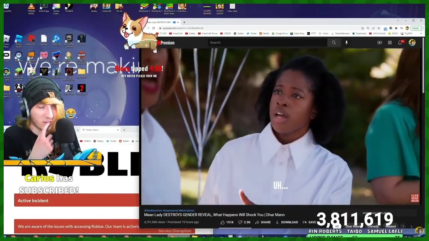Click the DOWNLOAD button under the video
This screenshot has width=429, height=241.
[x=287, y=222]
